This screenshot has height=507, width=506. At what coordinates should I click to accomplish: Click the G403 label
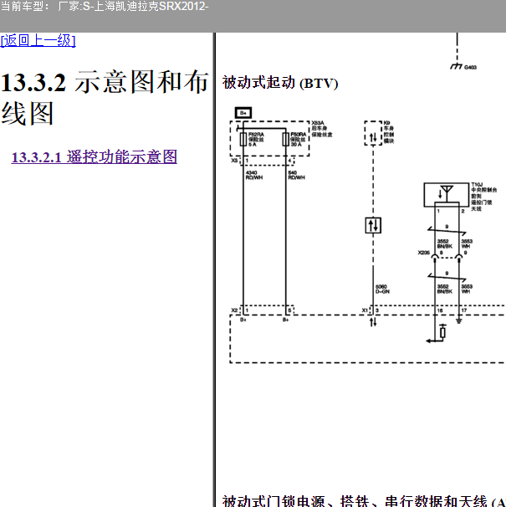470,67
